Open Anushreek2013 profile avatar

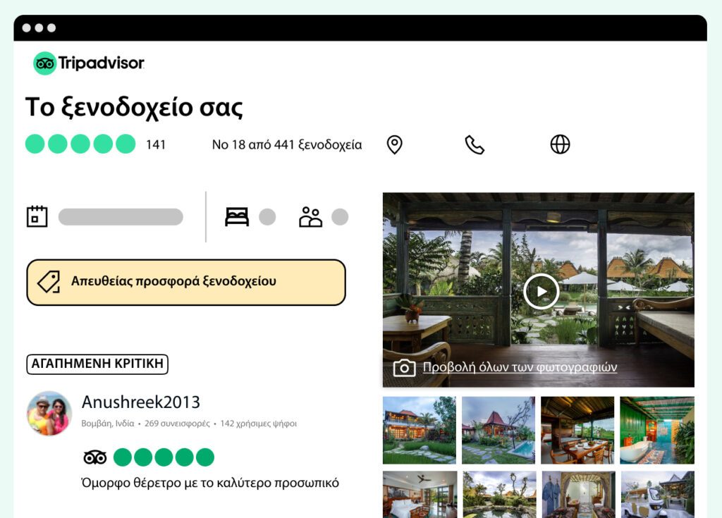(x=49, y=413)
